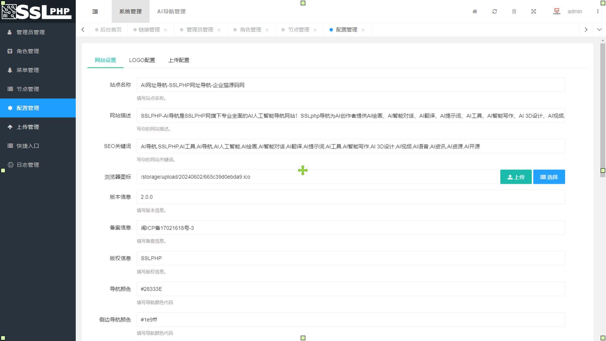The height and width of the screenshot is (341, 606).
Task: Click the SSLPHP logo
Action: [x=37, y=11]
